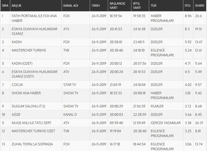
Task: Click the RTG value 8.96
Action: [x=188, y=16]
